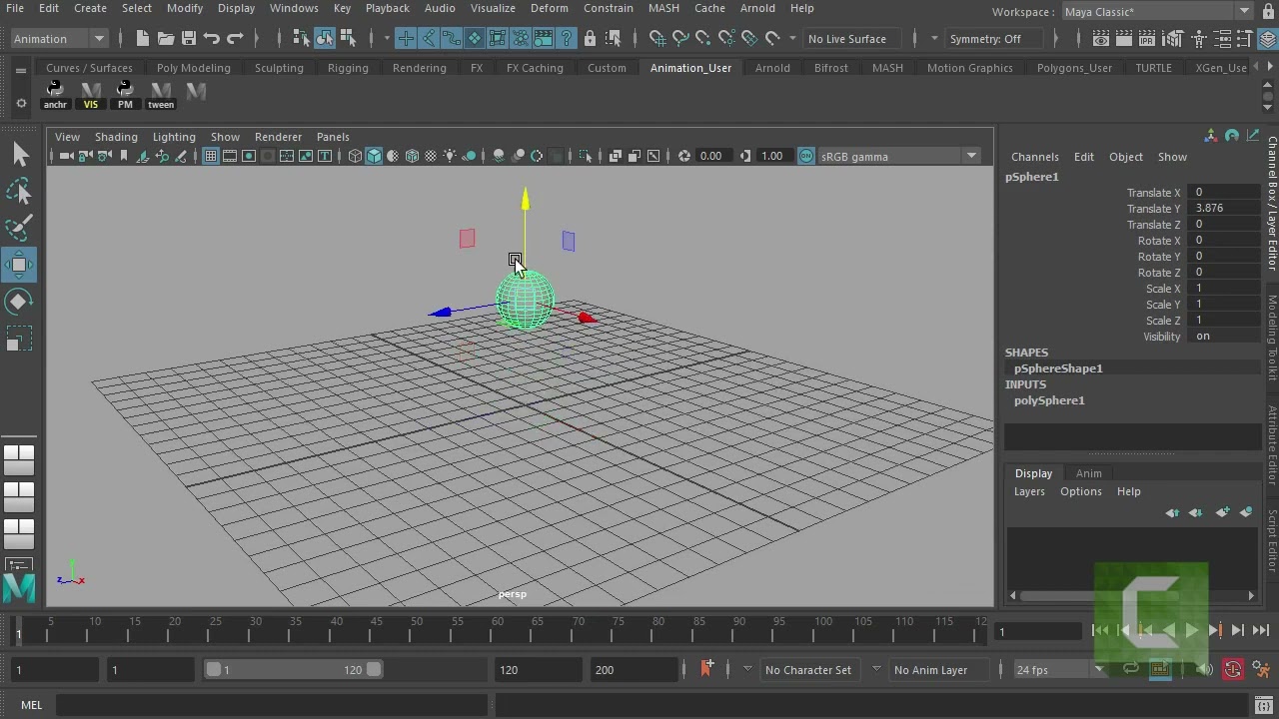Toggle timeline audio mute speaker
This screenshot has height=719, width=1279.
point(1206,670)
